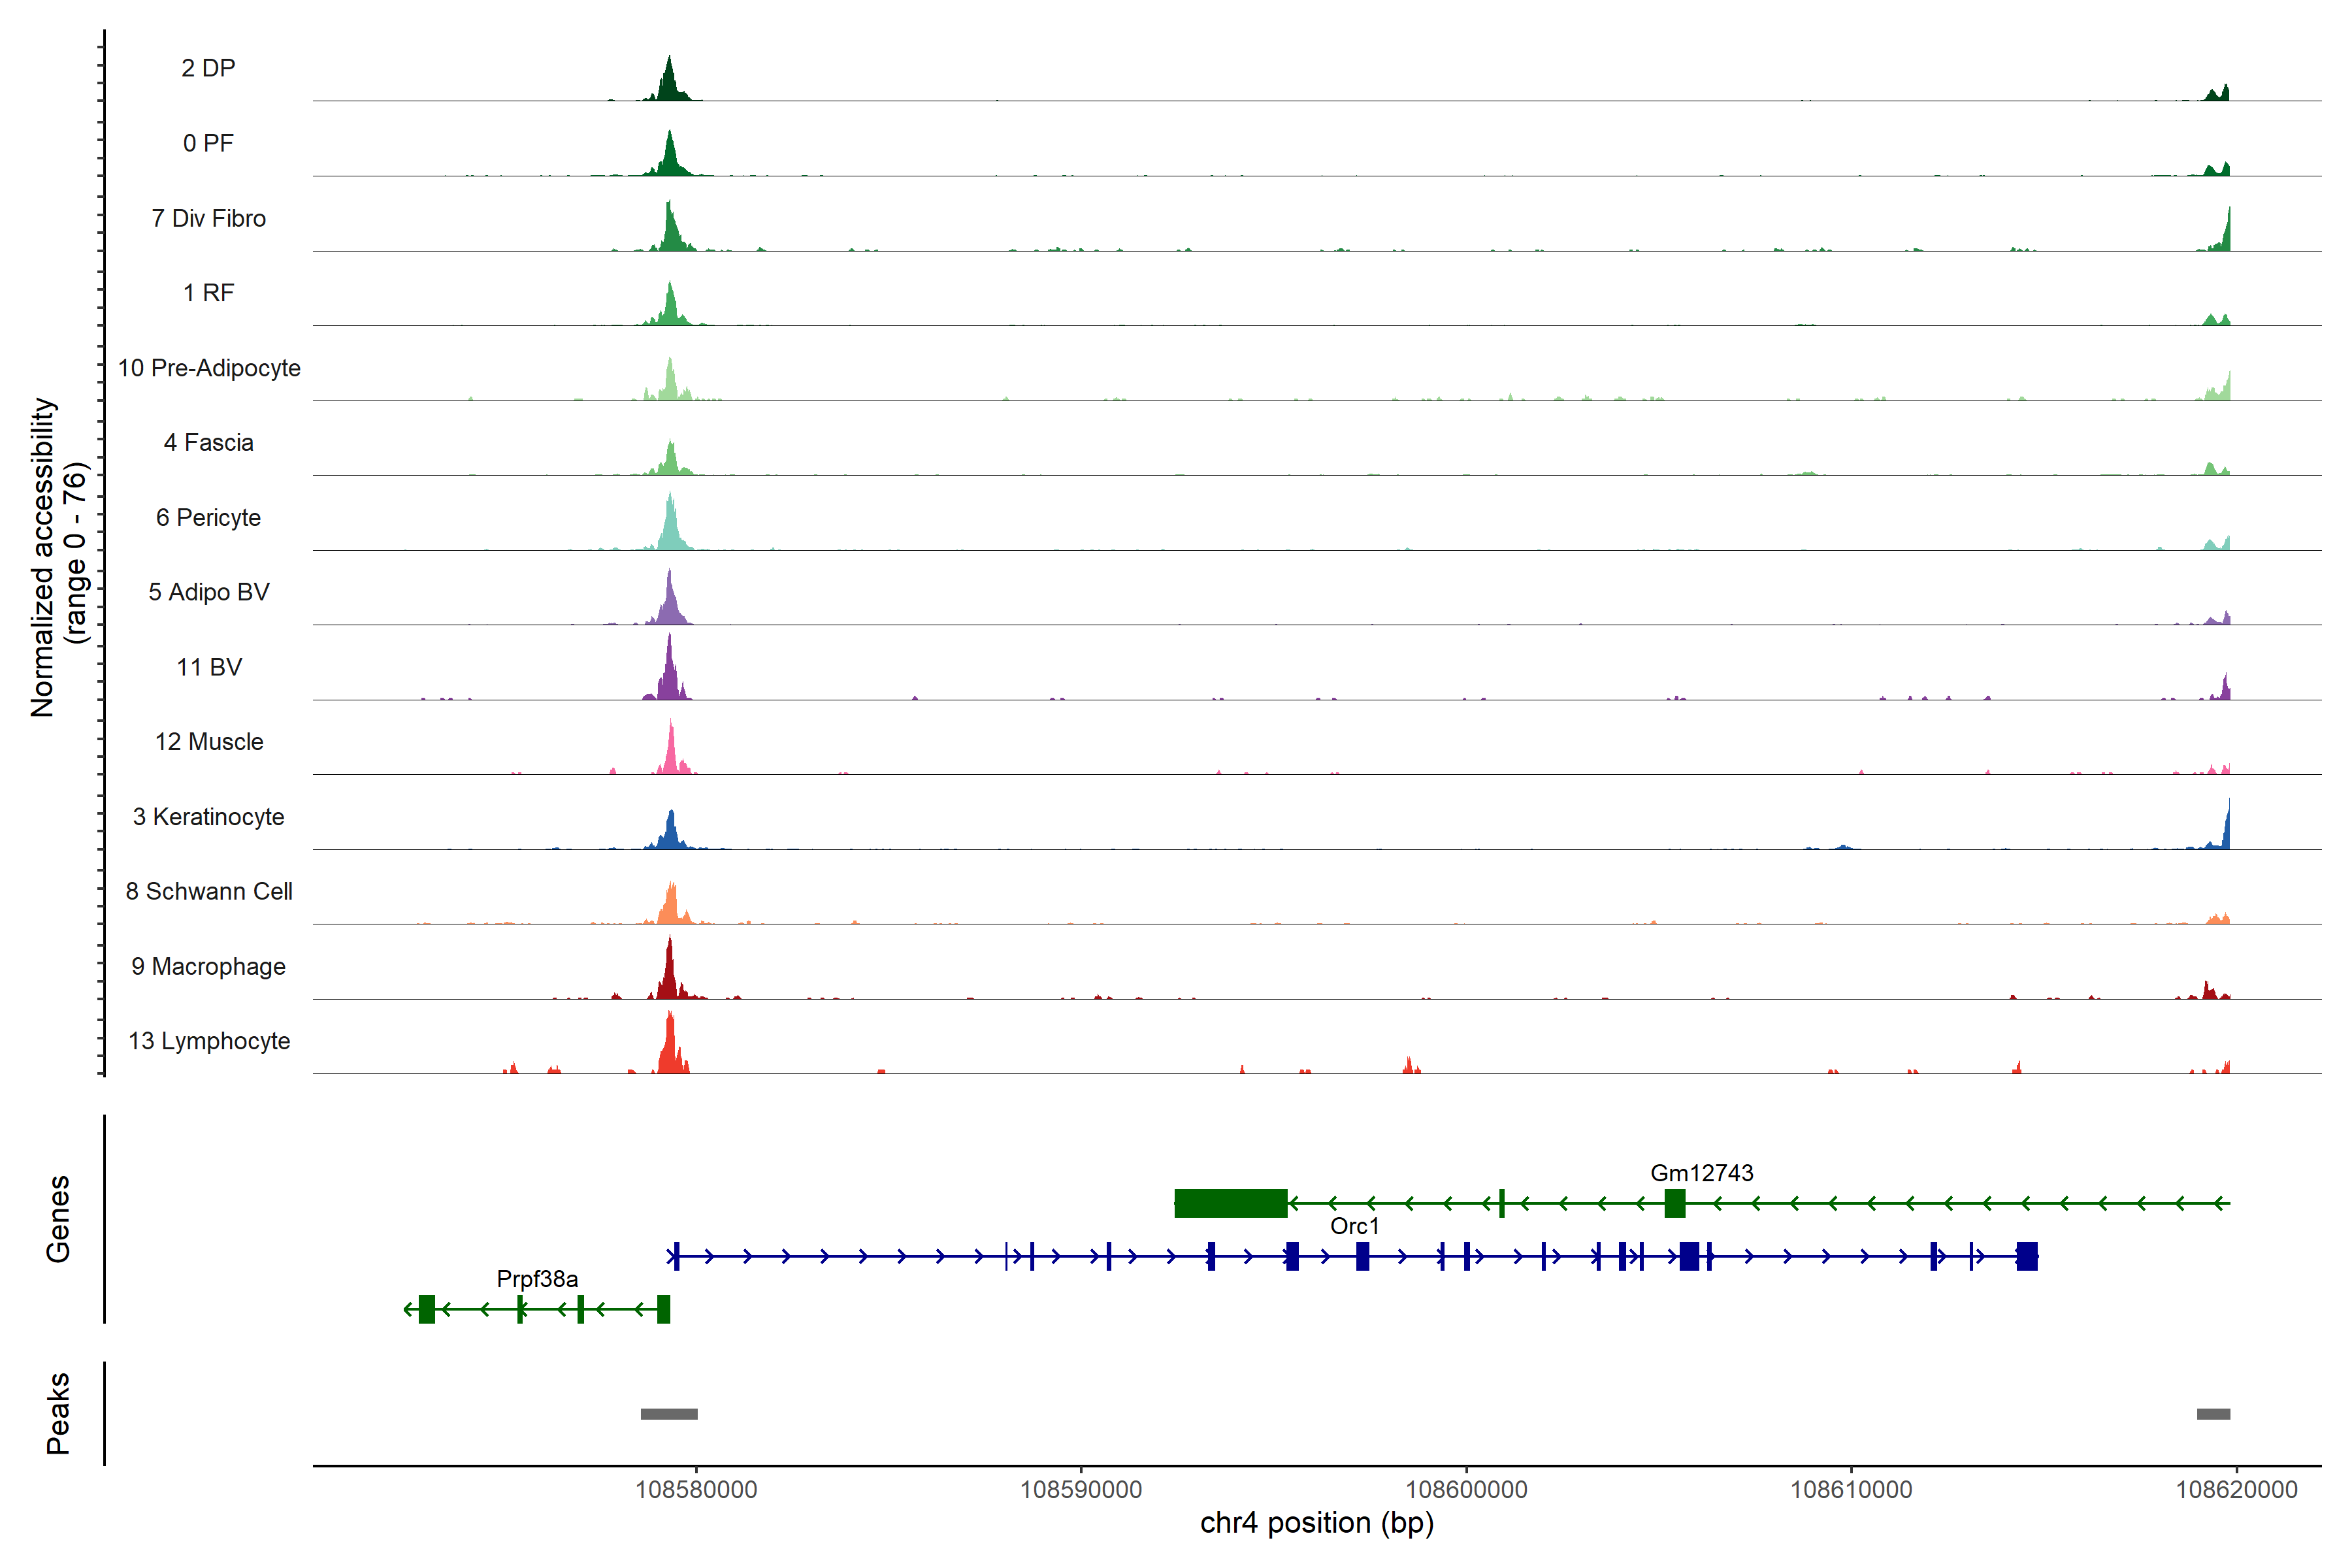The image size is (2352, 1568).
Task: Select the 10 Pre-Adipocyte track label
Action: point(208,368)
